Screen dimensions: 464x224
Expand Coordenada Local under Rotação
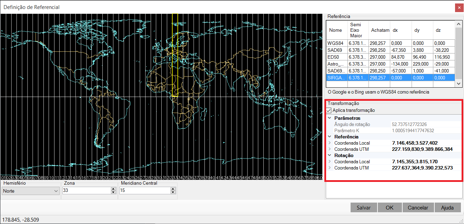(329, 162)
